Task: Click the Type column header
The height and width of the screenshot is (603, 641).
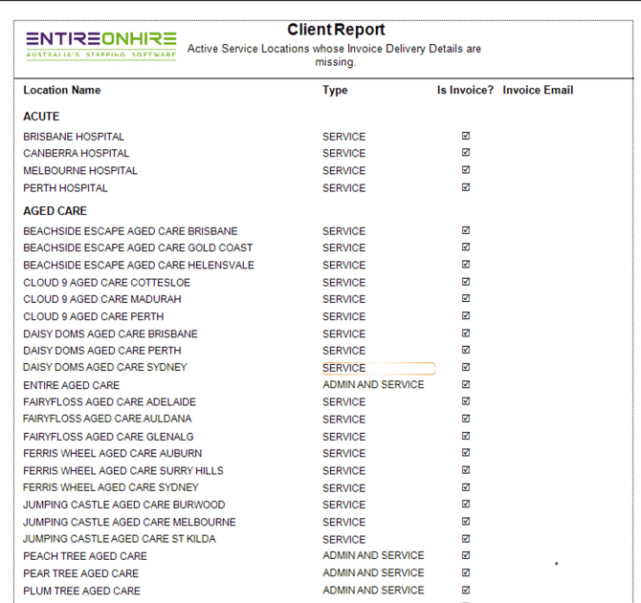Action: pos(335,91)
